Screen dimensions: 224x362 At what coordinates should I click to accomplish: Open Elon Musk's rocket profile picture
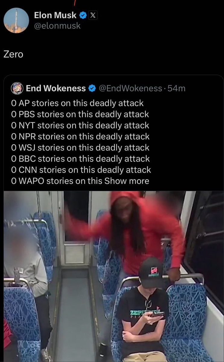coord(16,21)
